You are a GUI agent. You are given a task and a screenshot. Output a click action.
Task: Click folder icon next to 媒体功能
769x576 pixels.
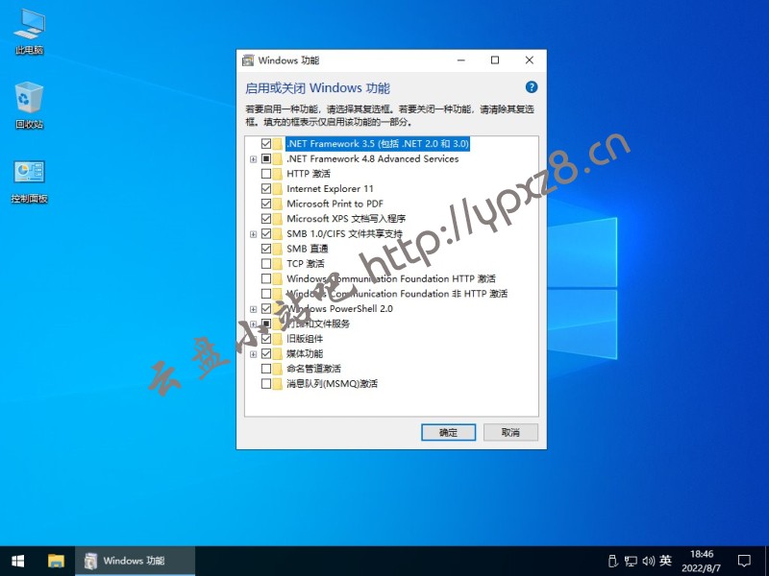point(278,353)
